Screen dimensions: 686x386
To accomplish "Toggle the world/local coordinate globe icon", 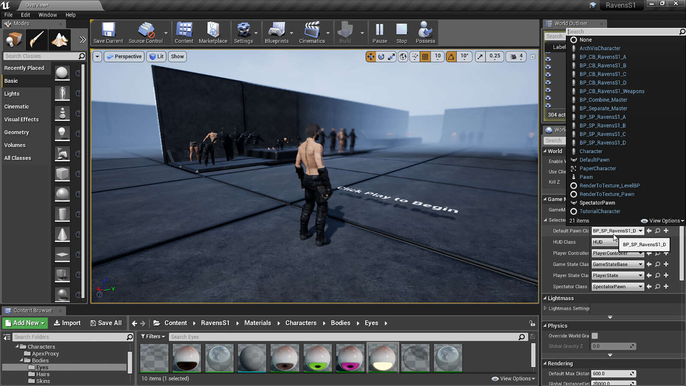I will coord(403,57).
